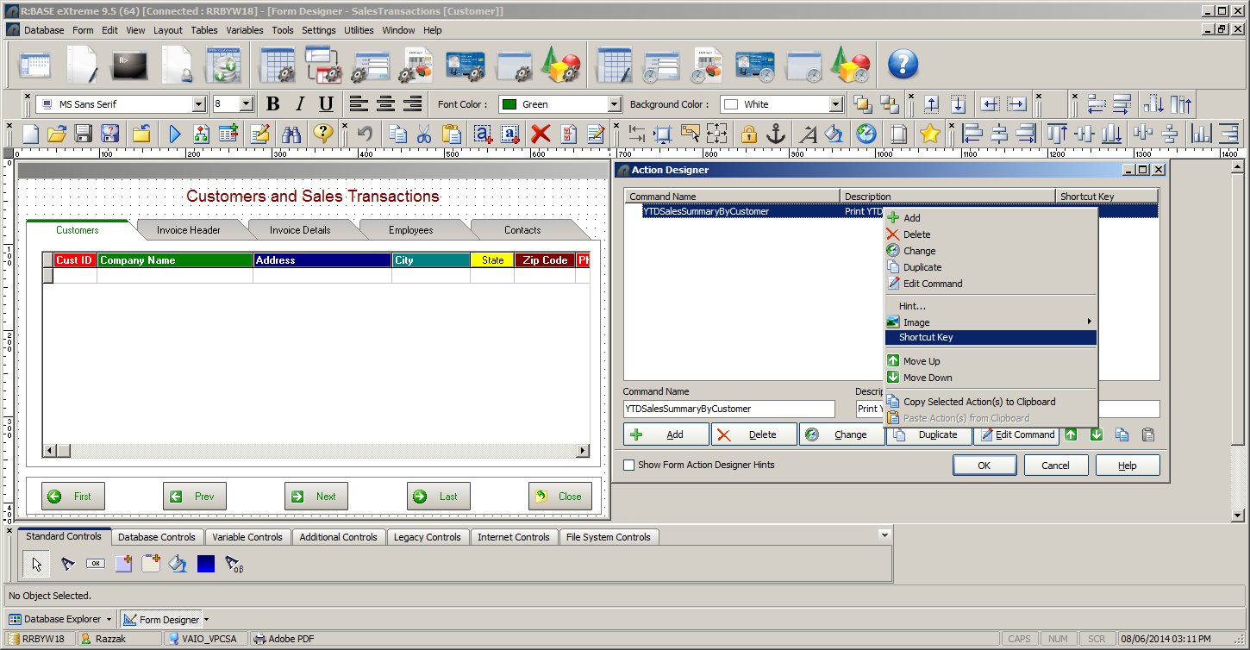The image size is (1250, 650).
Task: Click the Command Name text field
Action: click(728, 409)
